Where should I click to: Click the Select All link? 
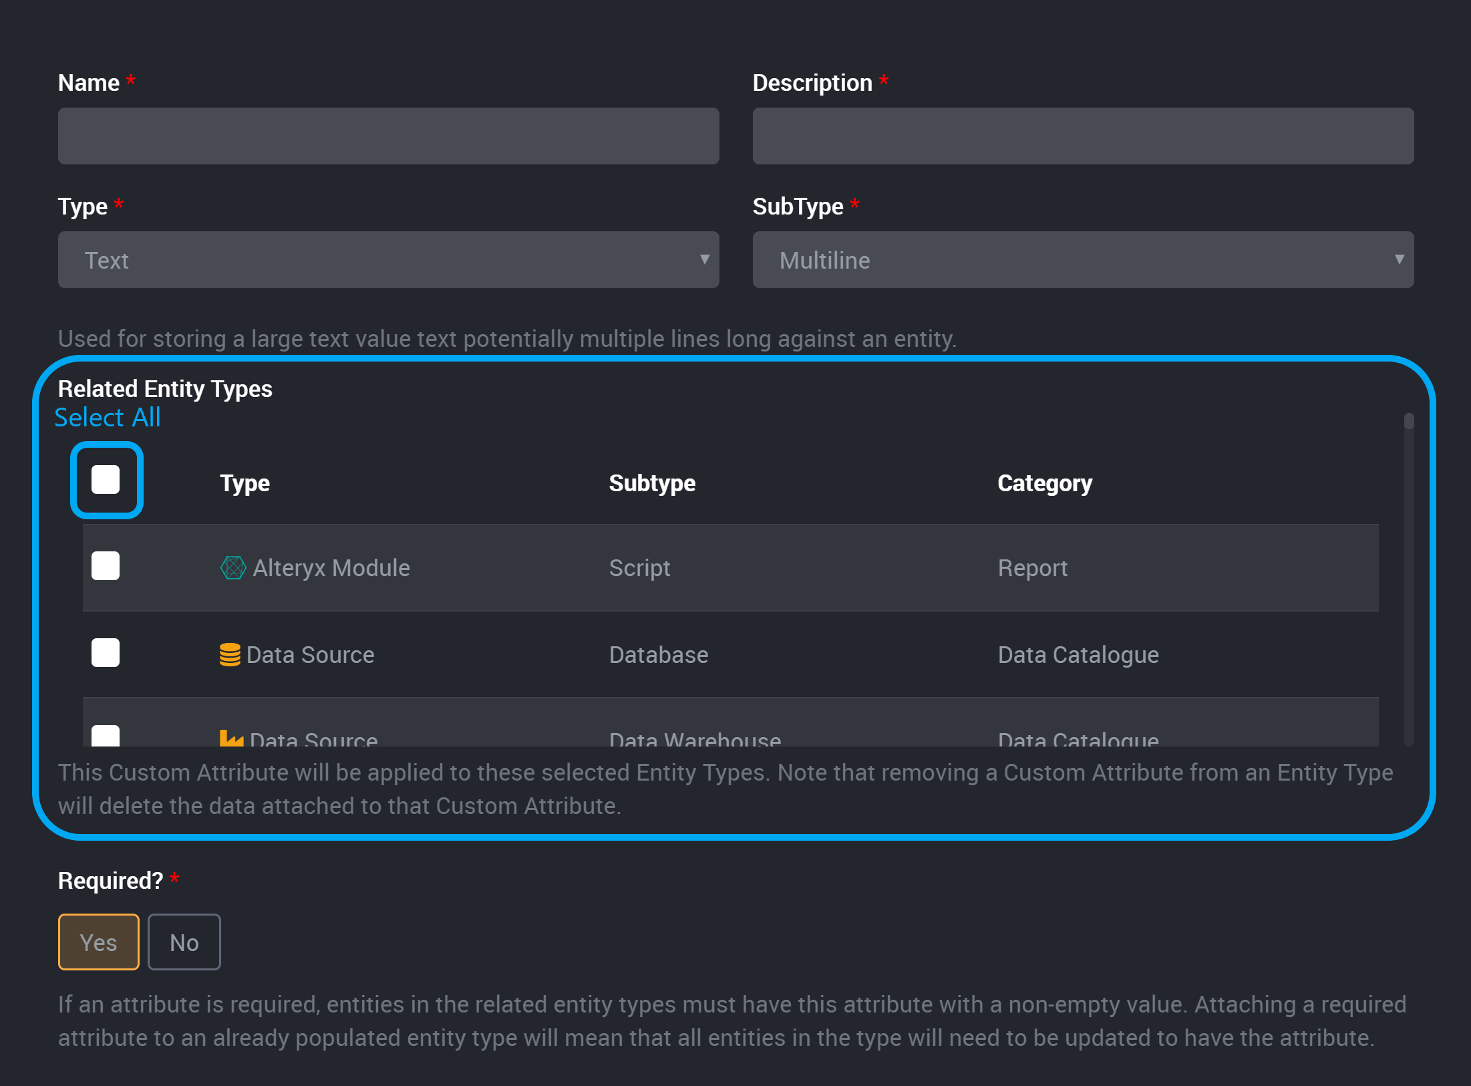click(107, 417)
